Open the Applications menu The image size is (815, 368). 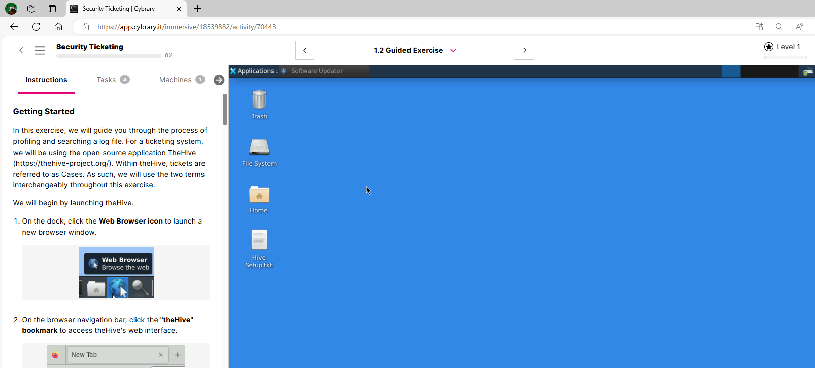[252, 71]
